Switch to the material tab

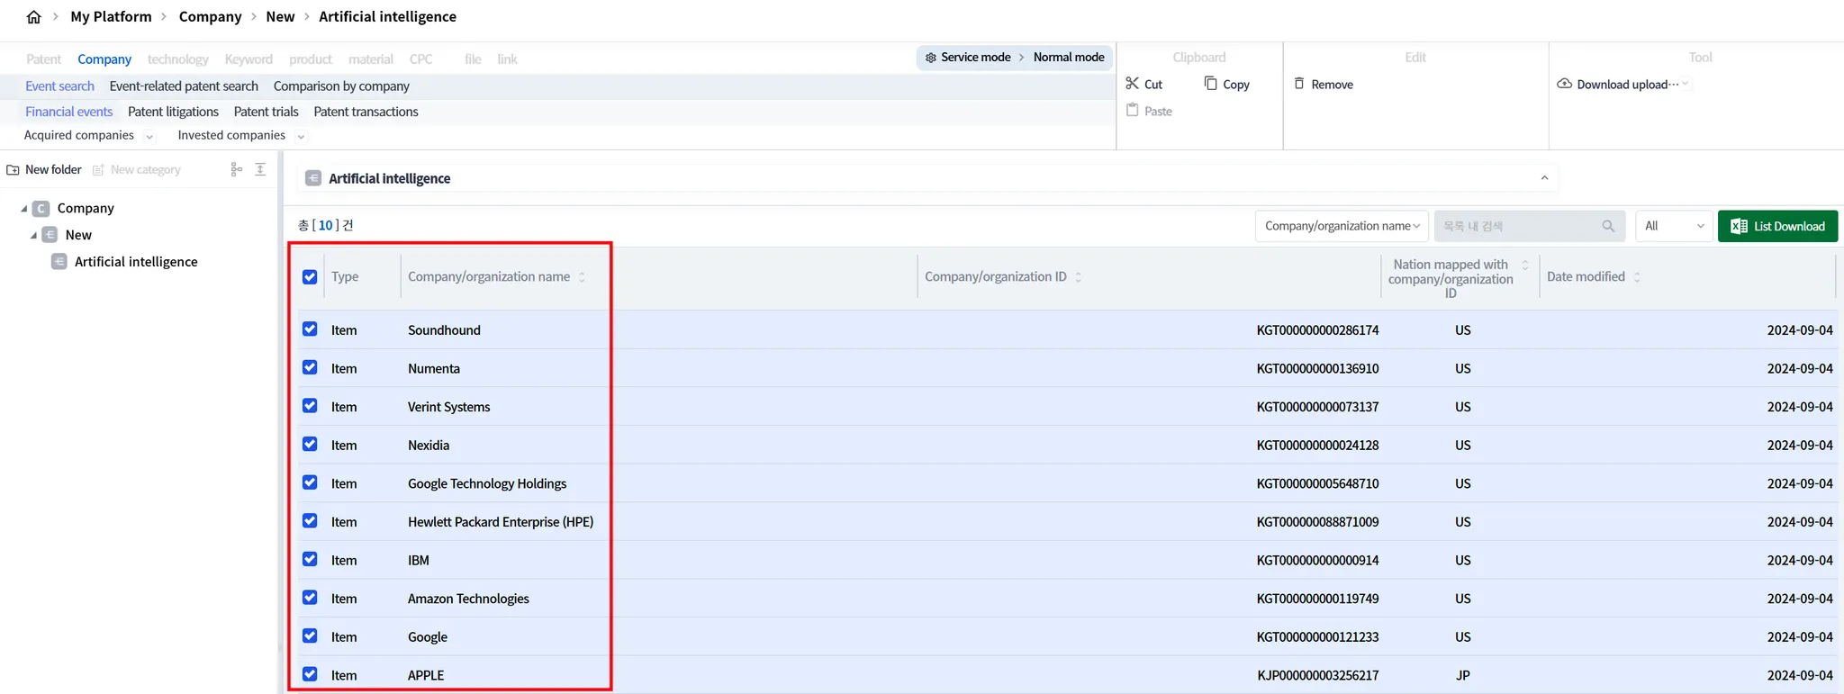coord(371,59)
